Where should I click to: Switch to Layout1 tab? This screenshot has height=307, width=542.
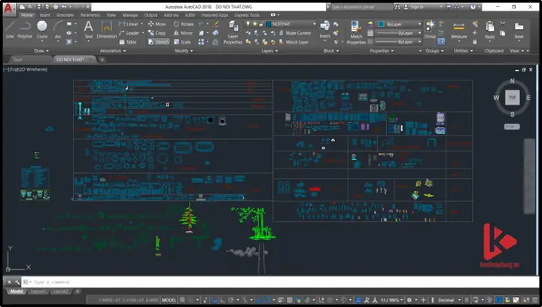coord(38,291)
